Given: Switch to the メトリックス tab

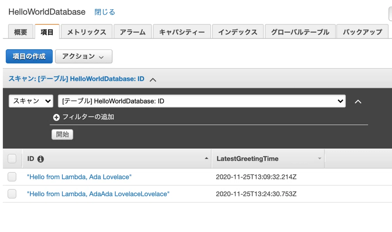Looking at the screenshot, I should coord(87,32).
